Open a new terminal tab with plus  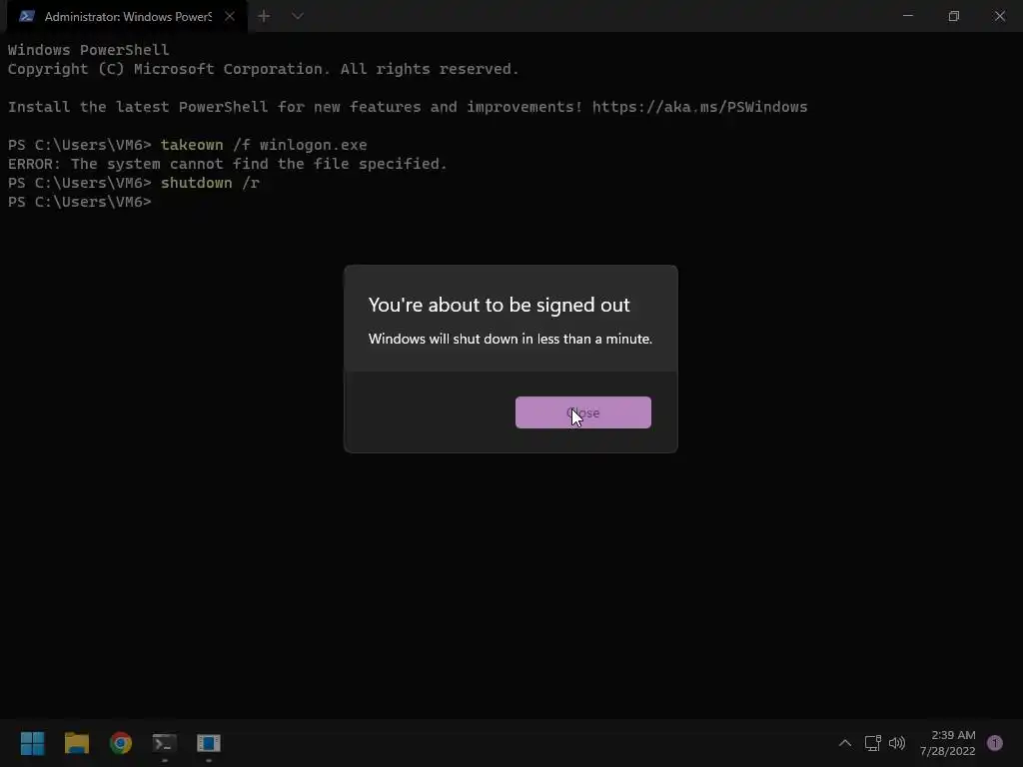(x=264, y=16)
